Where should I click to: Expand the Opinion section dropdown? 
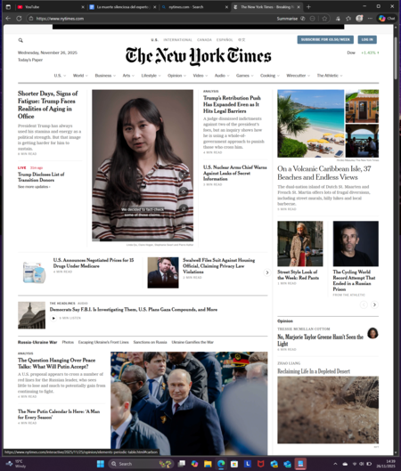176,76
